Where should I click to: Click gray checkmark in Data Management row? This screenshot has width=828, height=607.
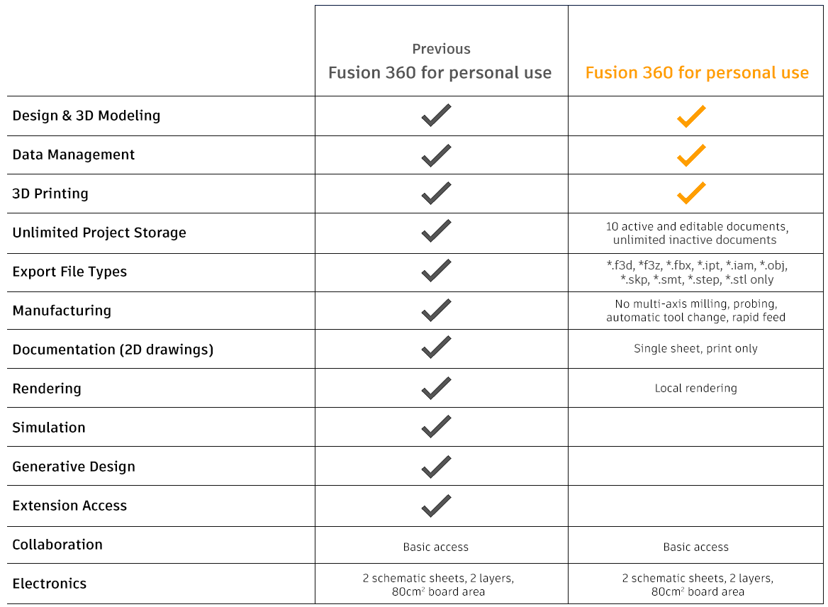[x=436, y=155]
